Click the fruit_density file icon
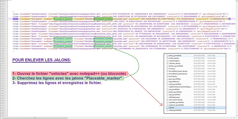This screenshot has width=238, height=119. click(167, 76)
